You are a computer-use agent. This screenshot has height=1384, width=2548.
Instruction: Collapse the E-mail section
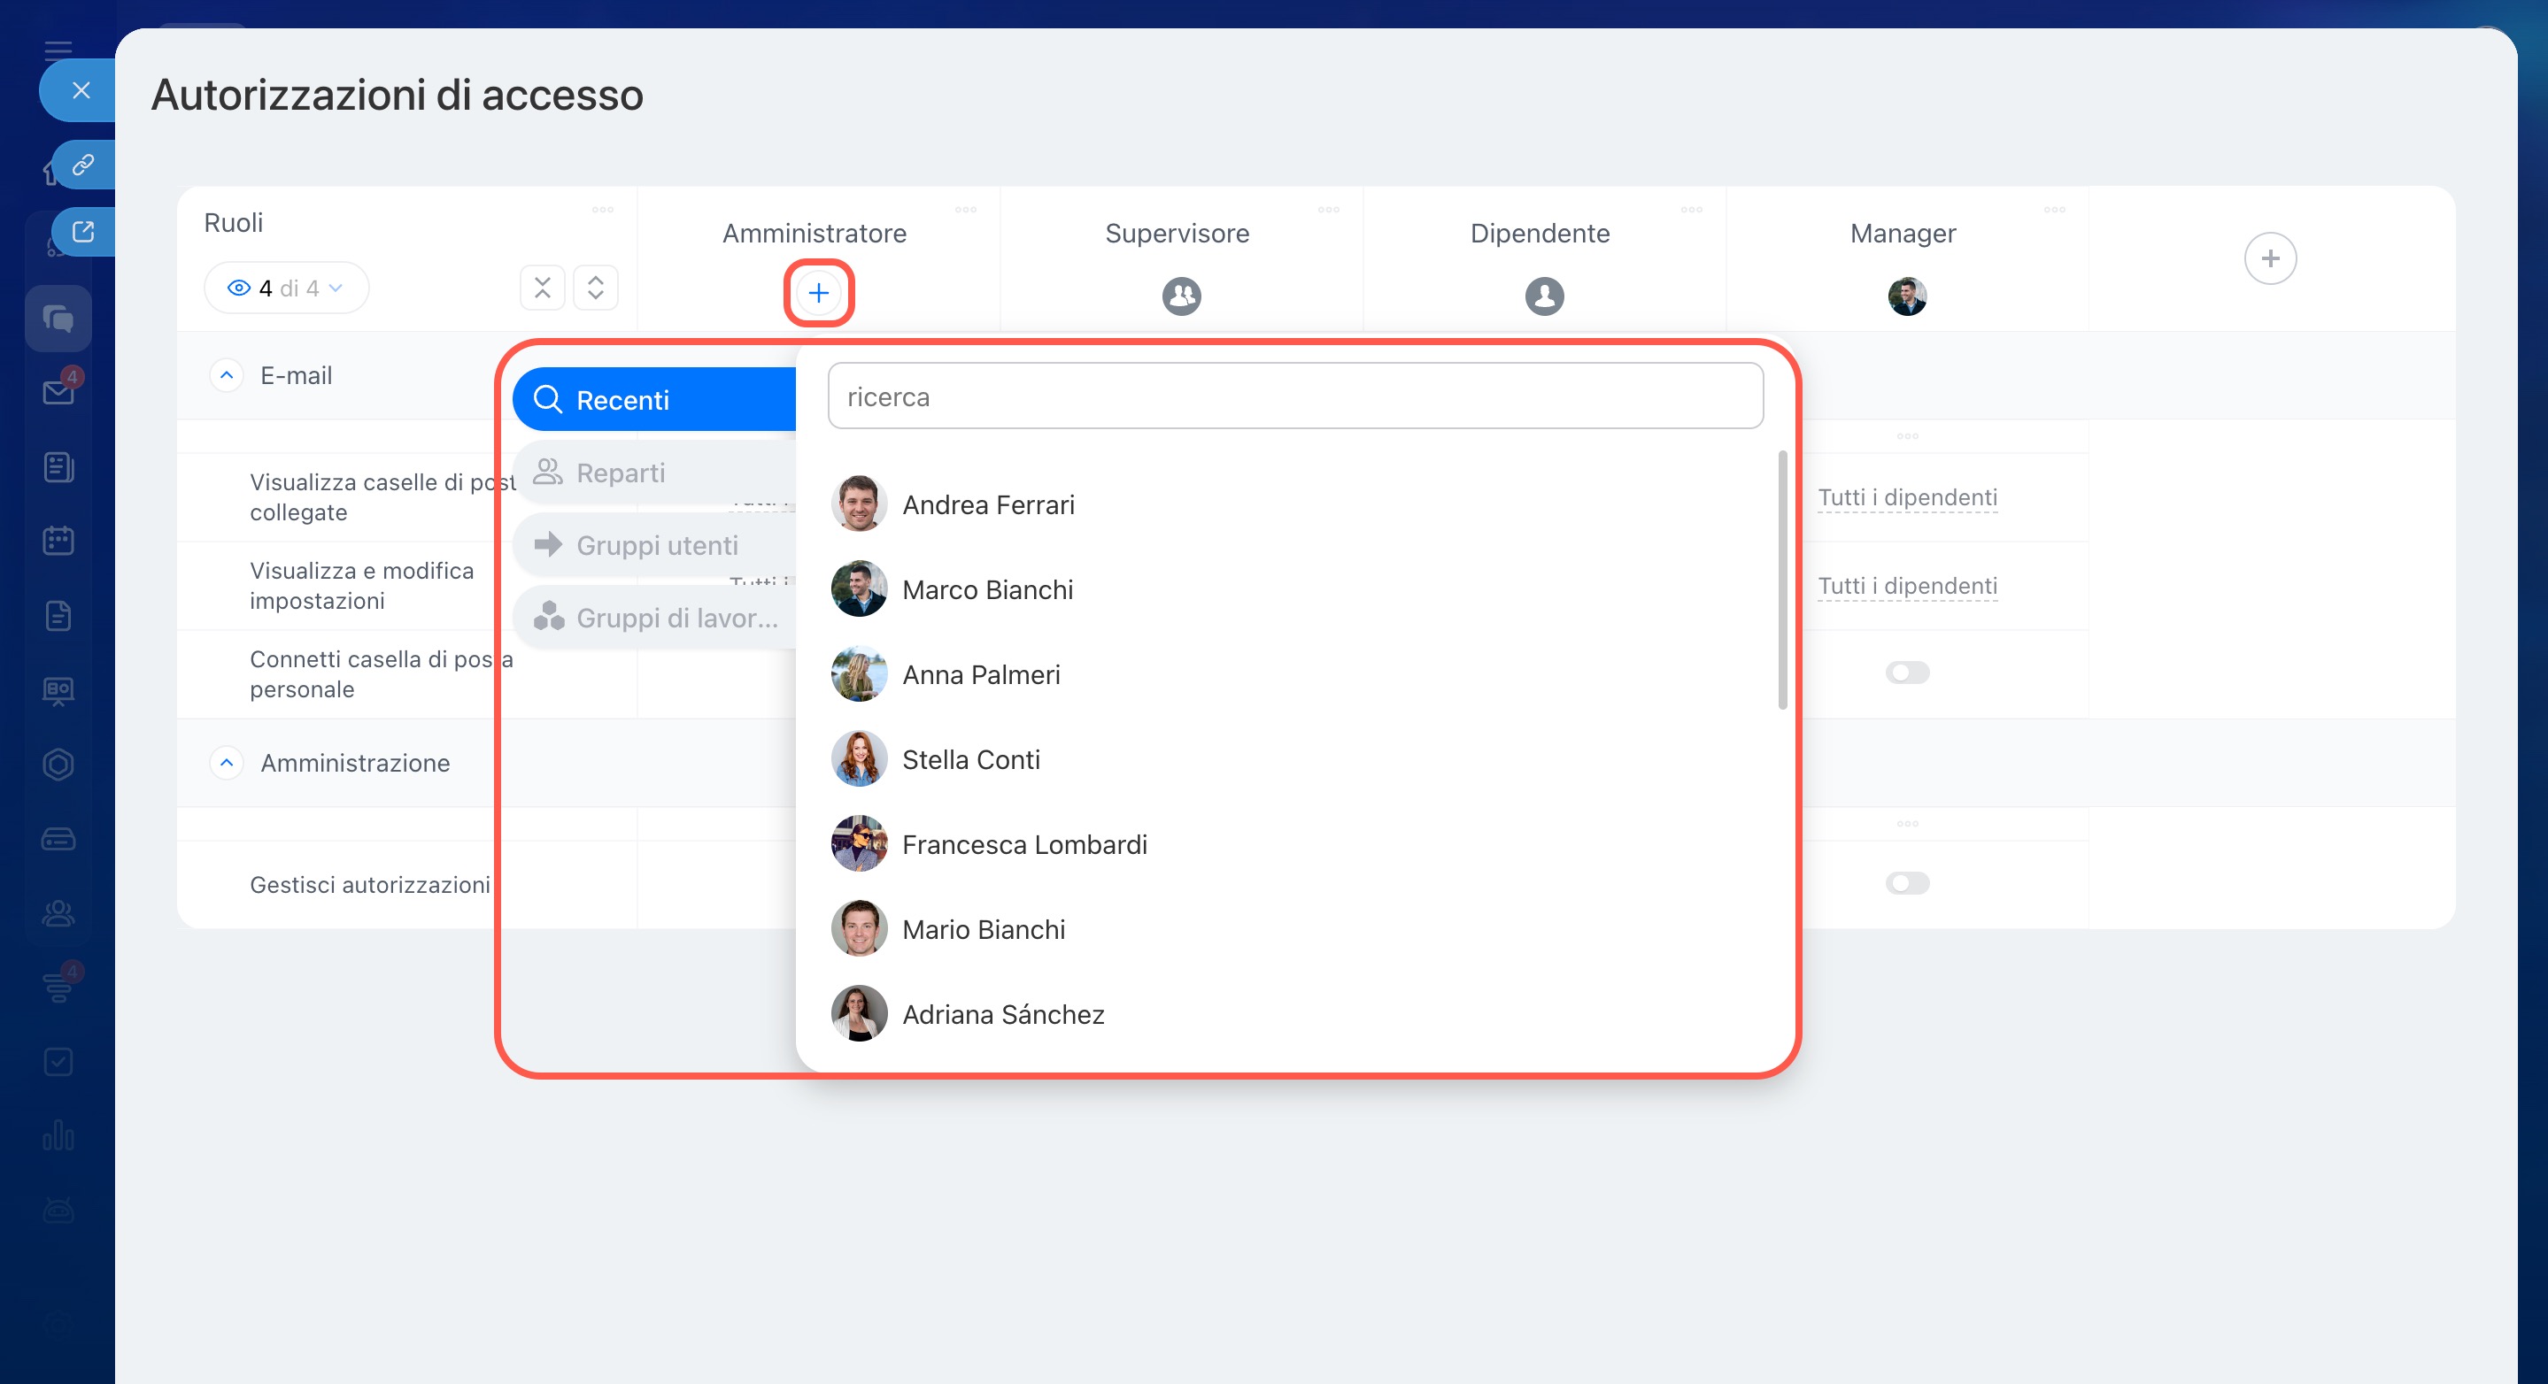tap(227, 376)
